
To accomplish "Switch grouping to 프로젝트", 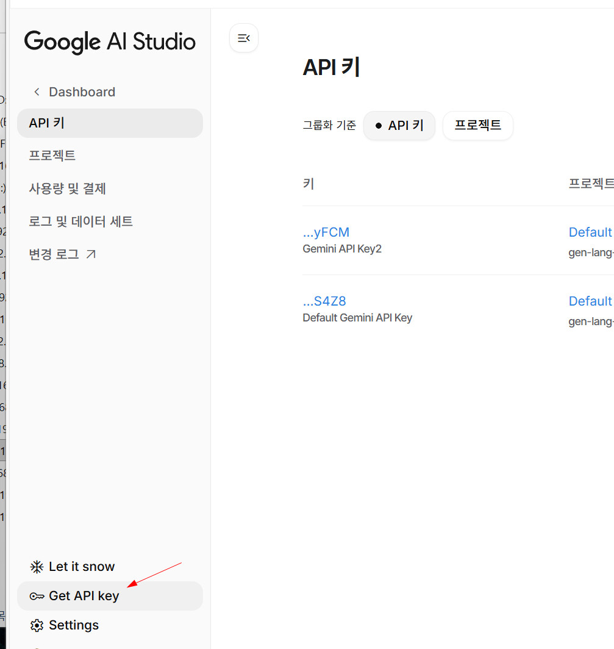I will 477,126.
